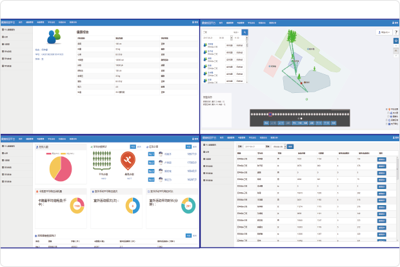
Task: Click first student's avatar icon in map list
Action: click(x=205, y=44)
